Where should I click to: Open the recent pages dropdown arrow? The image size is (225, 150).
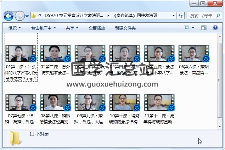27,15
